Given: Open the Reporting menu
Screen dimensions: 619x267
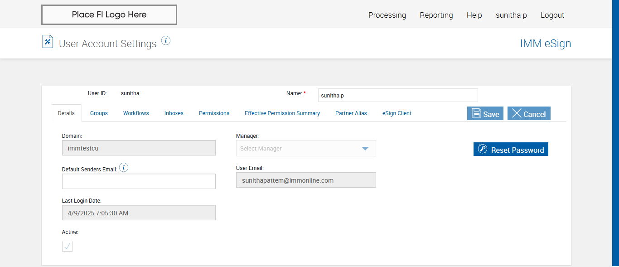Looking at the screenshot, I should click(436, 15).
